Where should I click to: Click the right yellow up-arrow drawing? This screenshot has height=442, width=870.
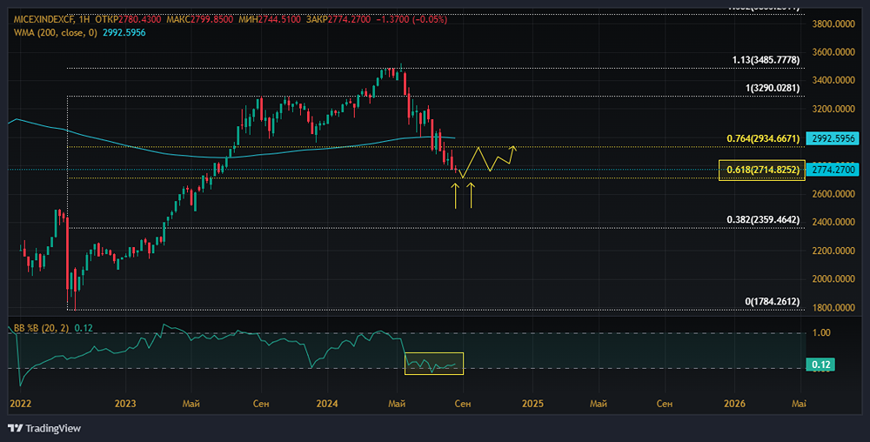[x=472, y=196]
